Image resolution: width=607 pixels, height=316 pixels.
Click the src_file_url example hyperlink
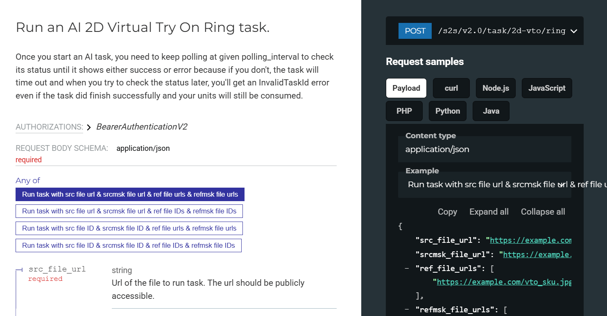pos(530,240)
